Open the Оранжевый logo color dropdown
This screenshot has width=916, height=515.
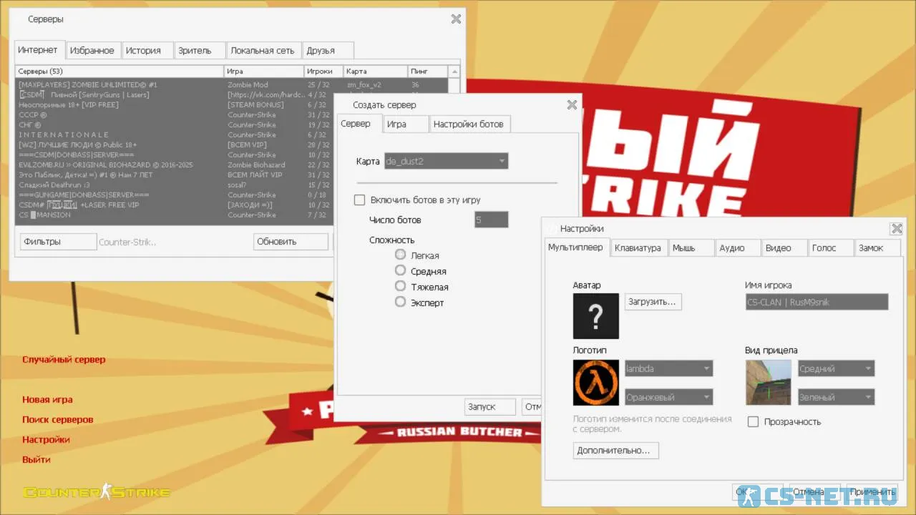tap(668, 397)
